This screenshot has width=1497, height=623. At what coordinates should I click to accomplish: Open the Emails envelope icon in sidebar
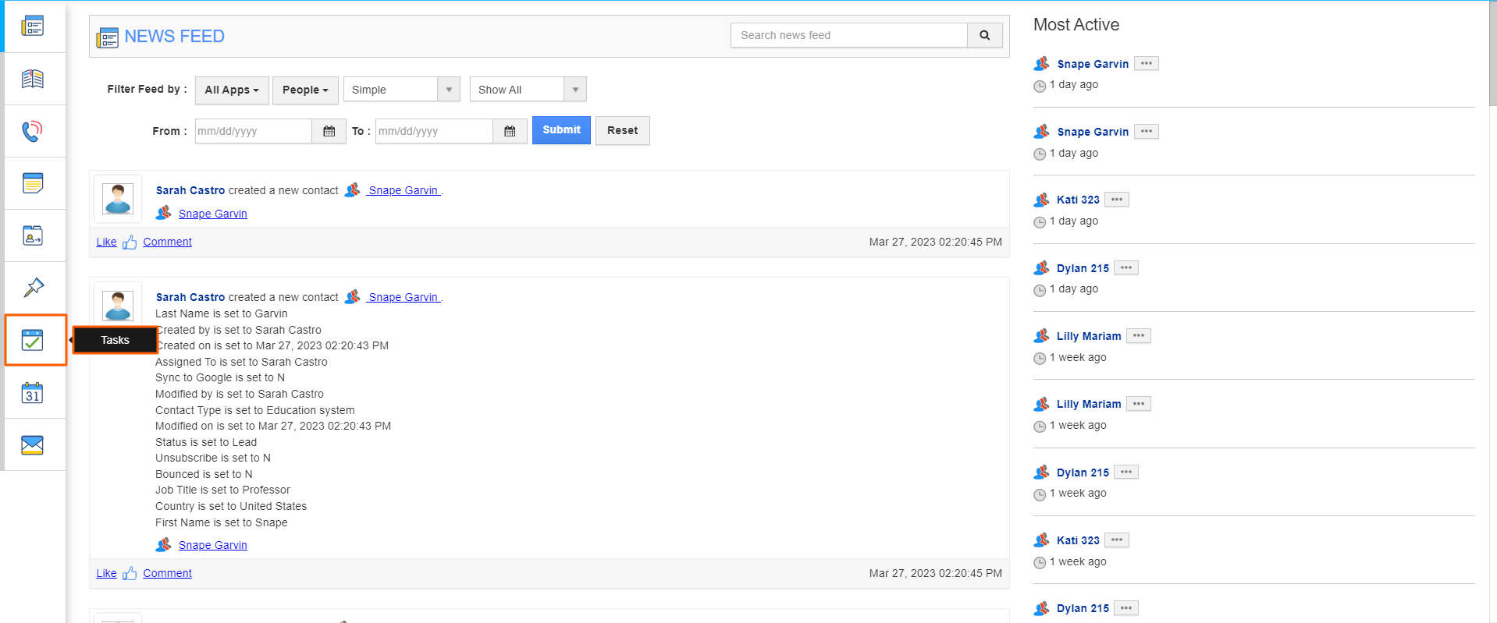pyautogui.click(x=33, y=445)
